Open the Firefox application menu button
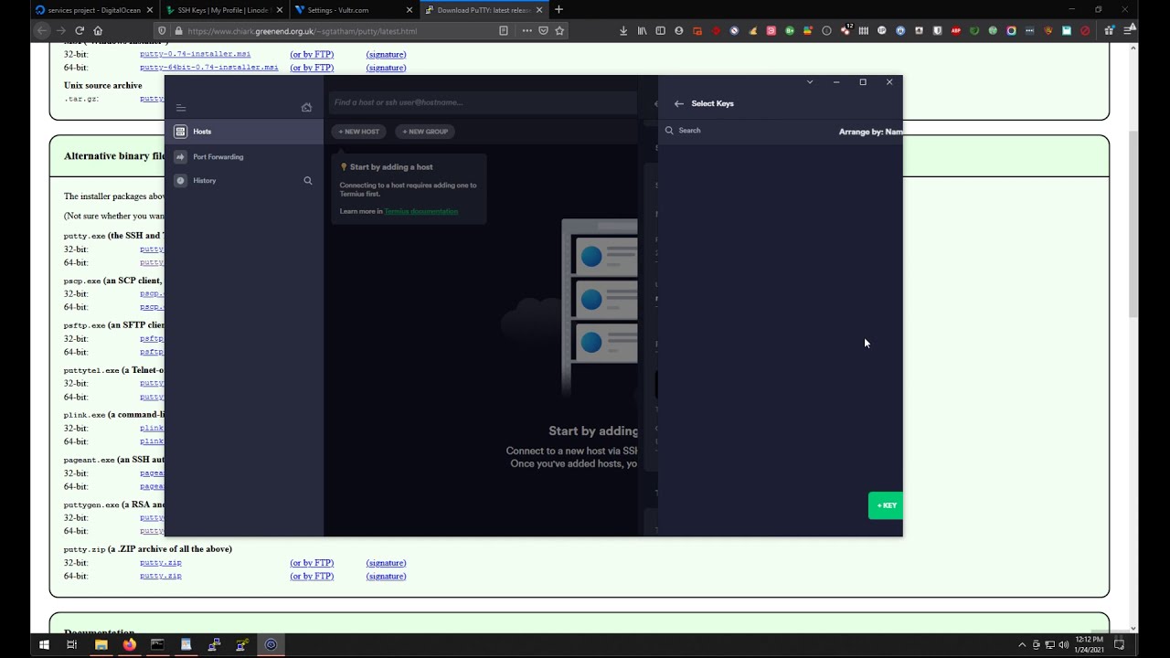This screenshot has height=658, width=1170. 1131,30
